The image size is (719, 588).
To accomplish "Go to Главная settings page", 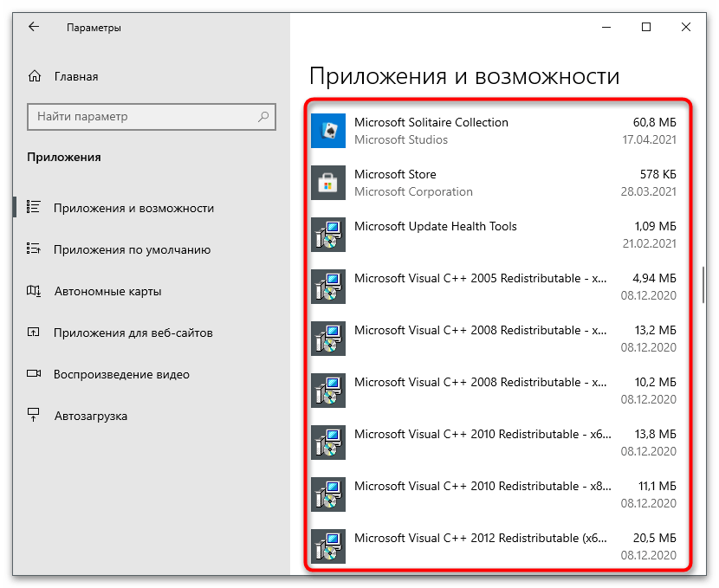I will 76,76.
